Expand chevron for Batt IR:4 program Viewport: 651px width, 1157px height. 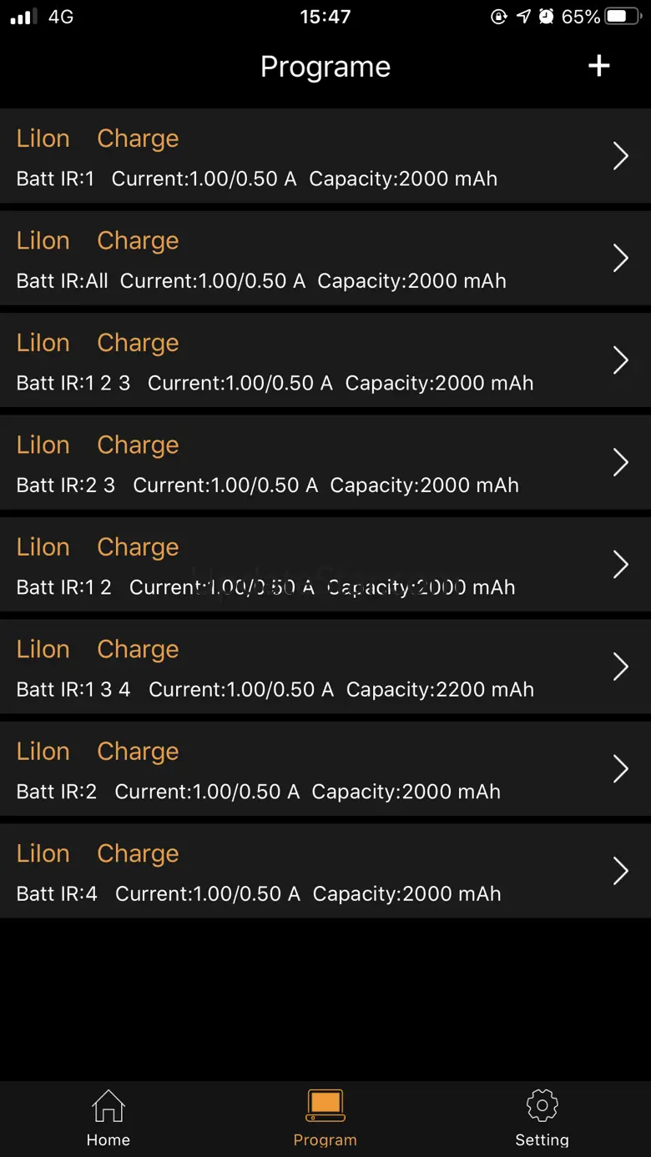(x=621, y=871)
